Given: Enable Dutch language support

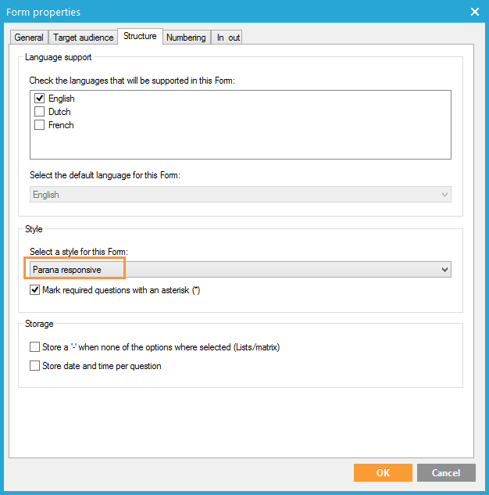Looking at the screenshot, I should tap(39, 112).
